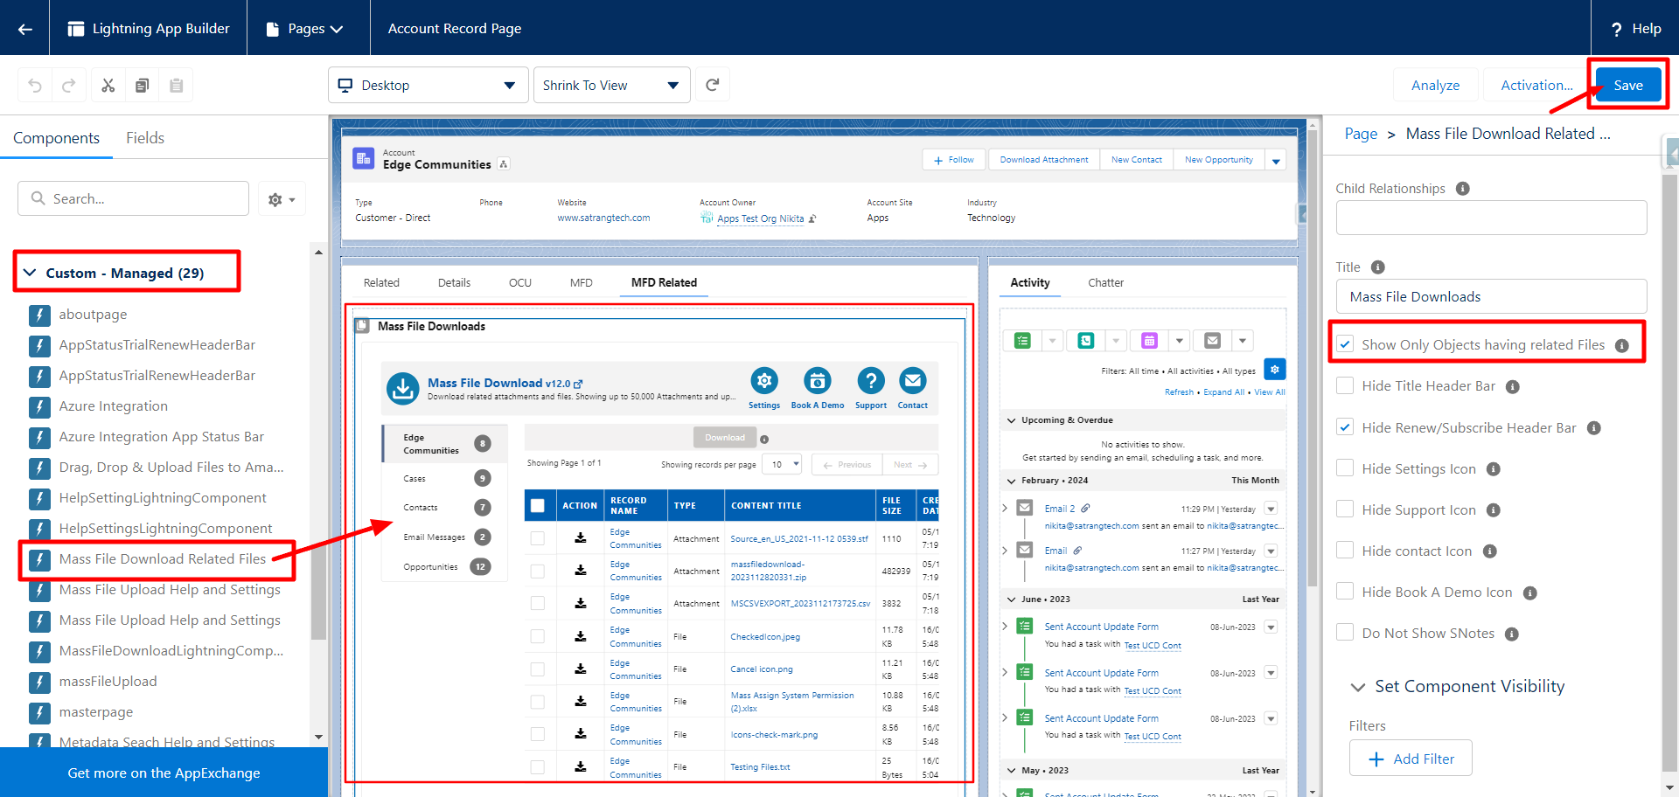Click the Page breadcrumb link

click(x=1361, y=134)
